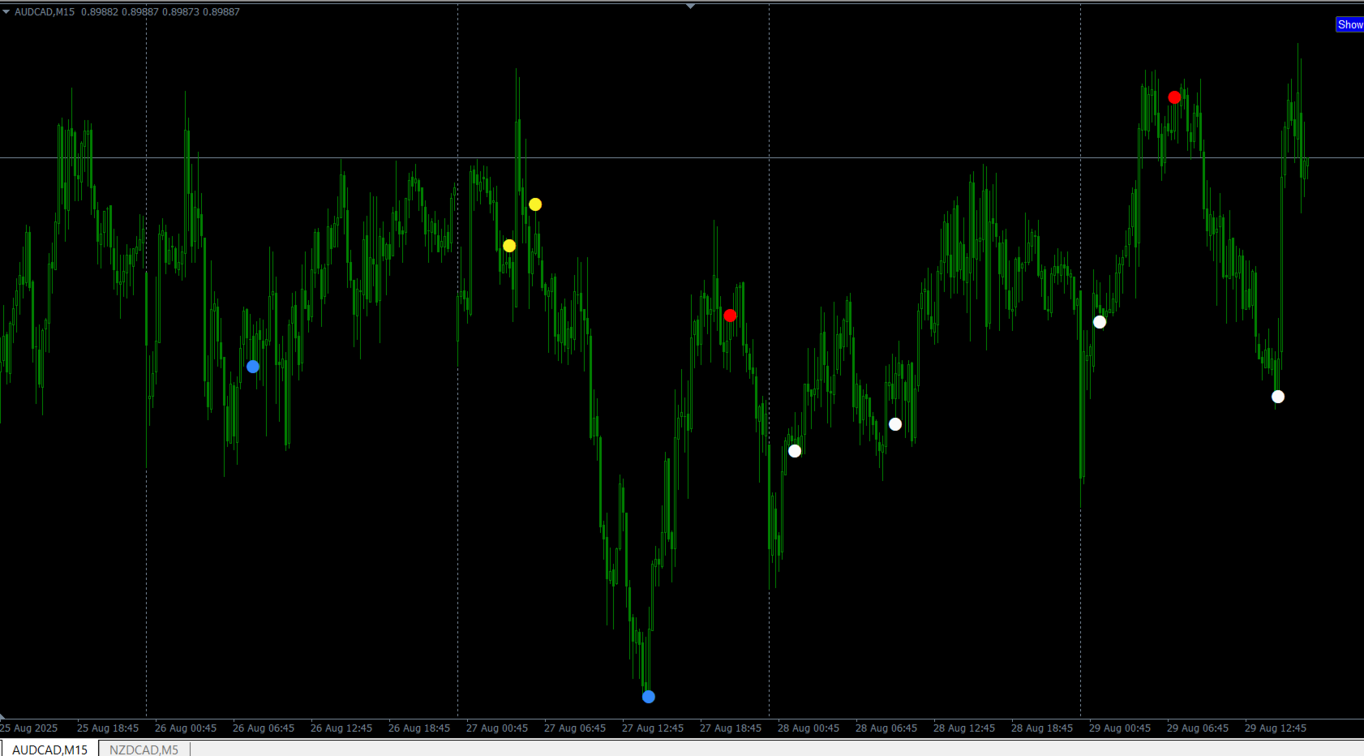This screenshot has width=1364, height=756.
Task: Click the 26 Aug 18:45 time axis label
Action: click(x=419, y=728)
